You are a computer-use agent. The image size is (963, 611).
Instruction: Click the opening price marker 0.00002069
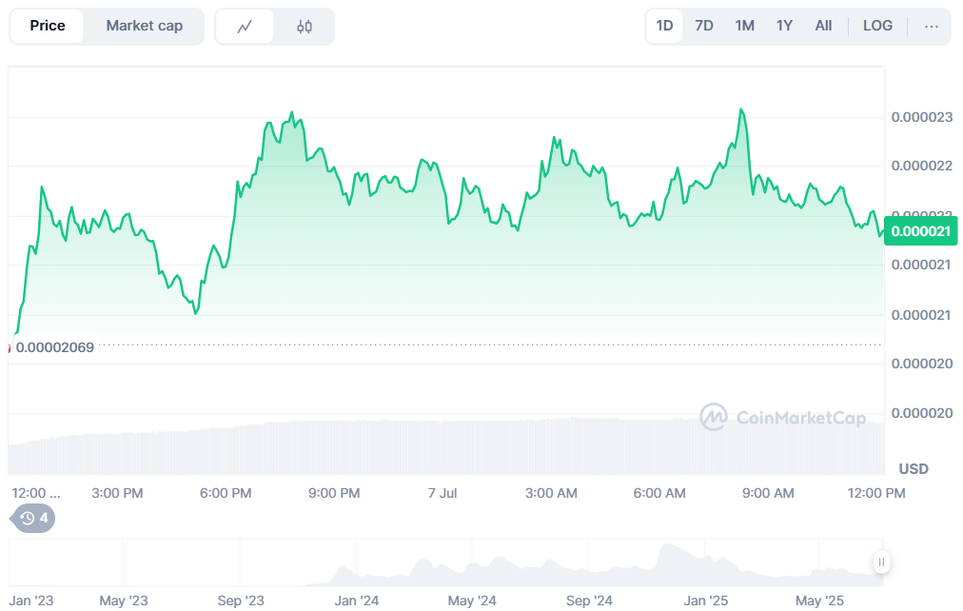(x=55, y=347)
